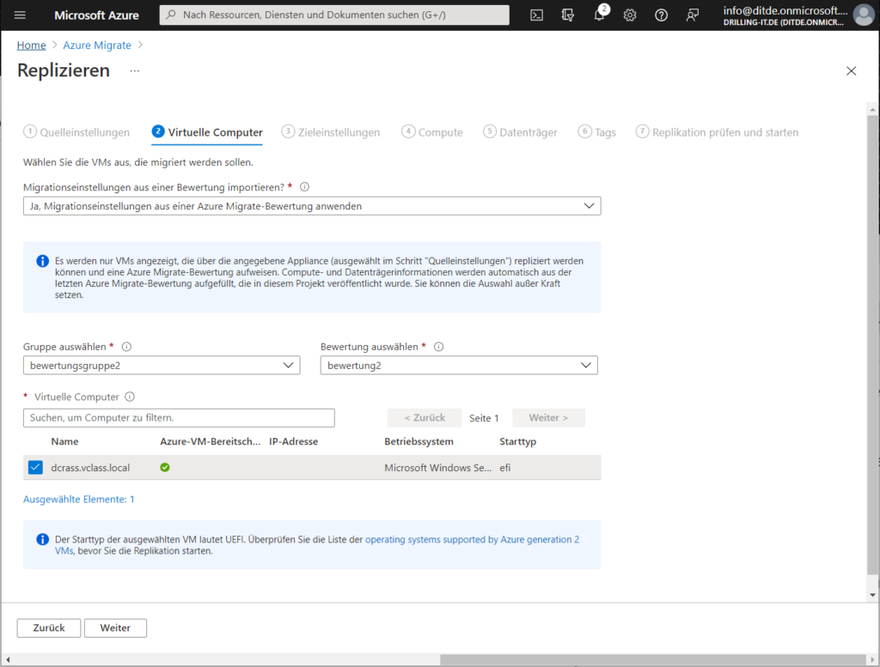Close the Replizieren blade
Image resolution: width=880 pixels, height=667 pixels.
point(852,70)
